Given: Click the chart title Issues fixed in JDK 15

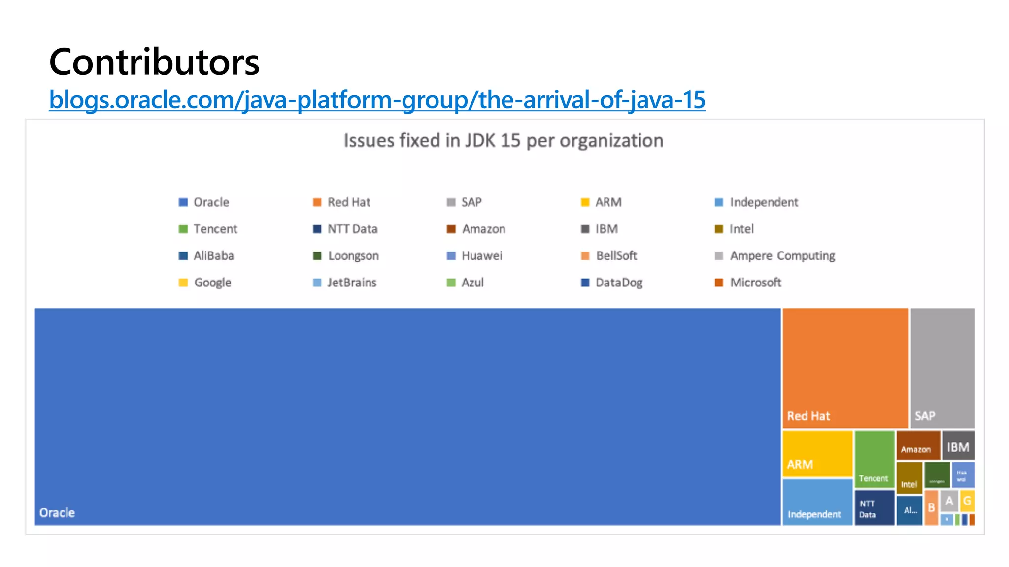Looking at the screenshot, I should pyautogui.click(x=504, y=141).
